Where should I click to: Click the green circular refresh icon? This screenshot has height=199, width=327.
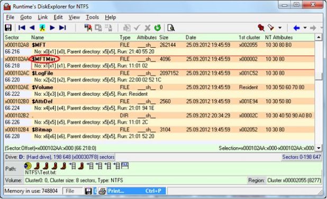pos(158,28)
